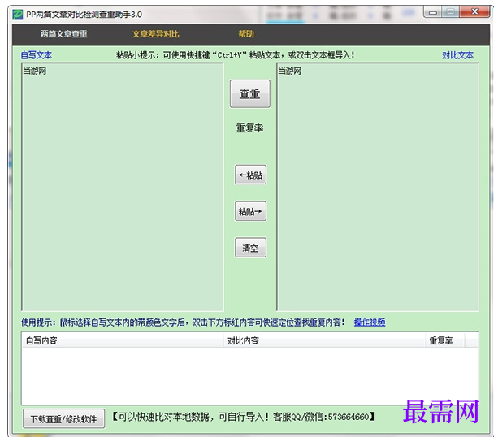Screen dimensions: 494x437
Task: Click the 对比内容 column header
Action: pyautogui.click(x=325, y=340)
